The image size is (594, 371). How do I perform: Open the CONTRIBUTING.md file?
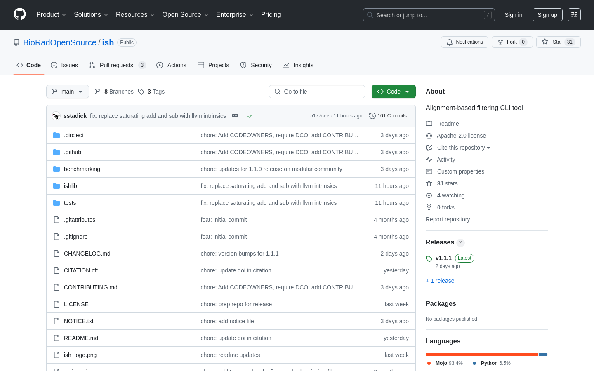tap(91, 287)
